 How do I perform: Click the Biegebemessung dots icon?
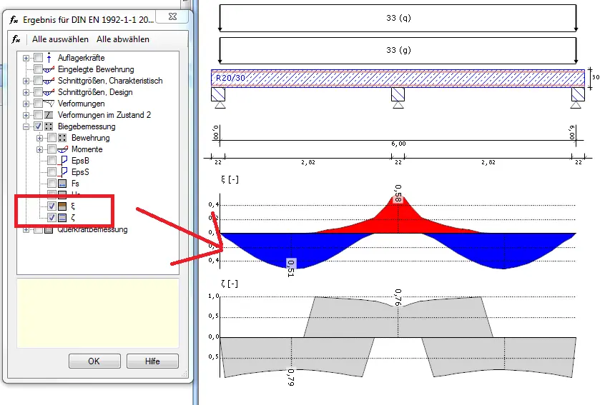point(49,126)
